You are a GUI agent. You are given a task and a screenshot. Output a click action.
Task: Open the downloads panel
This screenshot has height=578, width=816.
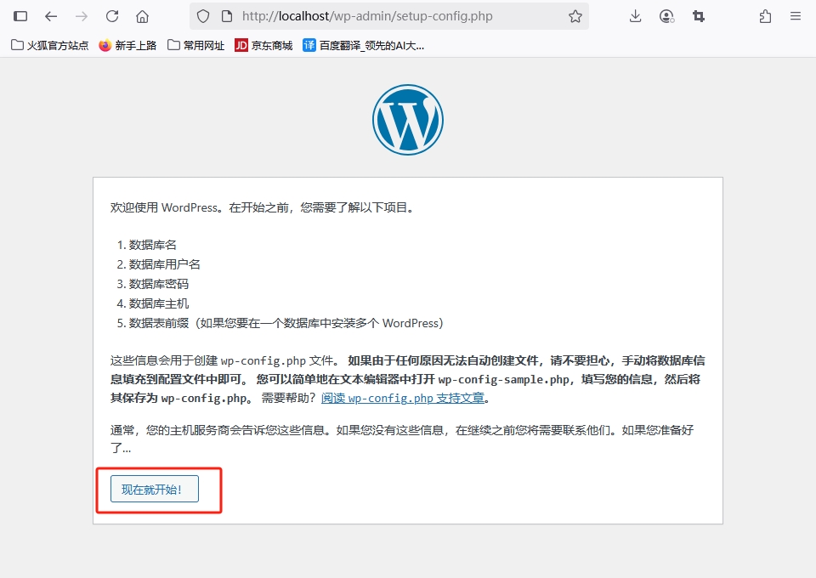tap(635, 17)
